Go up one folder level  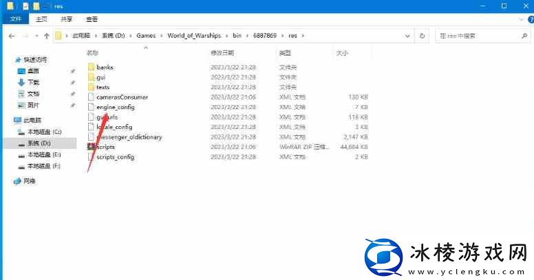point(47,36)
